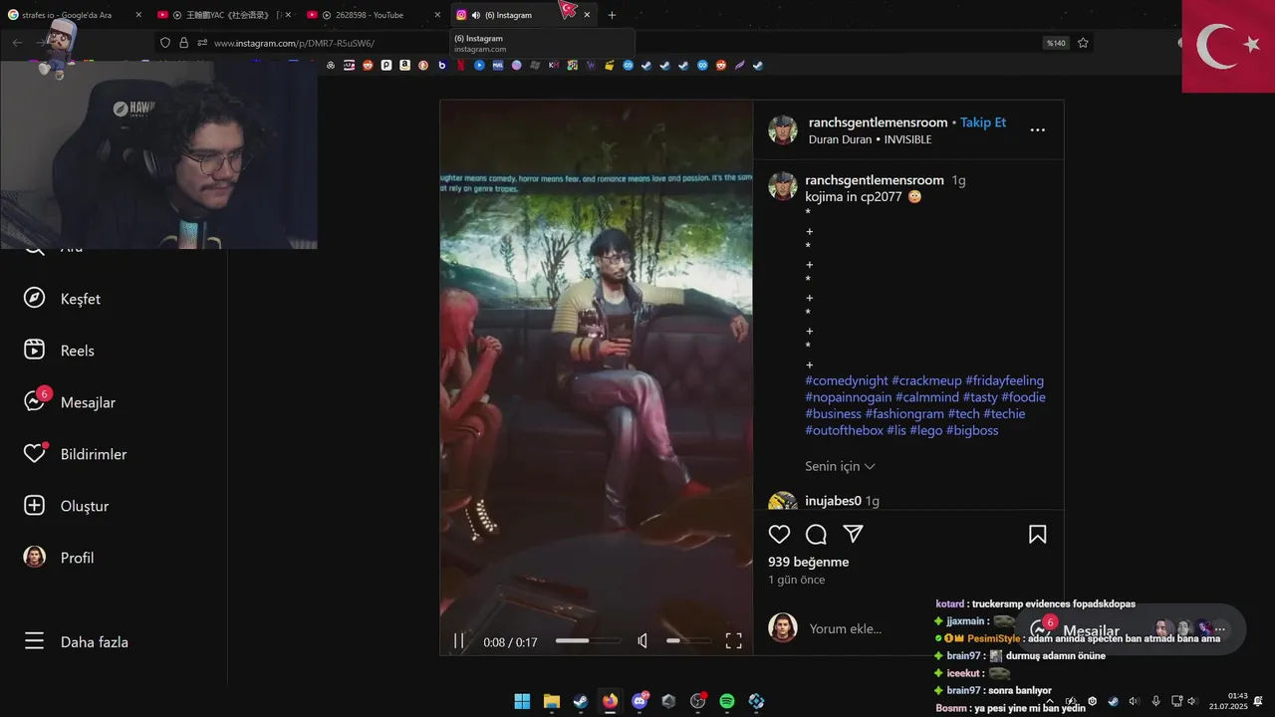
Task: Click the comment speech bubble icon
Action: [x=817, y=535]
